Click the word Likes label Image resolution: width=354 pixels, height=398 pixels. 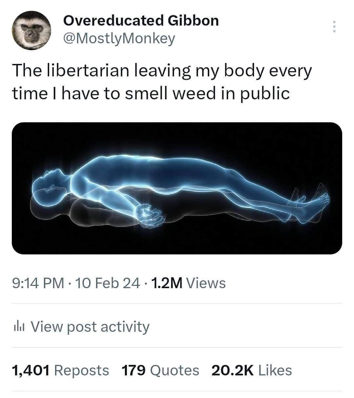[275, 370]
